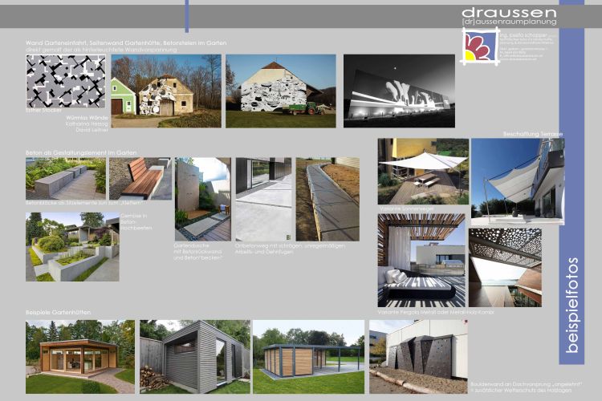Click the 'draussen' title text

pyautogui.click(x=508, y=14)
